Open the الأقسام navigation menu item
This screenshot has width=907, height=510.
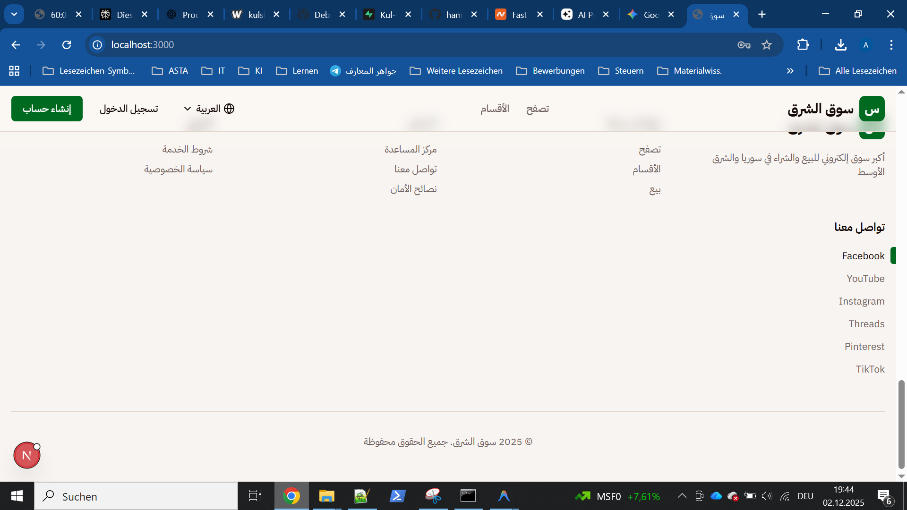tap(495, 108)
